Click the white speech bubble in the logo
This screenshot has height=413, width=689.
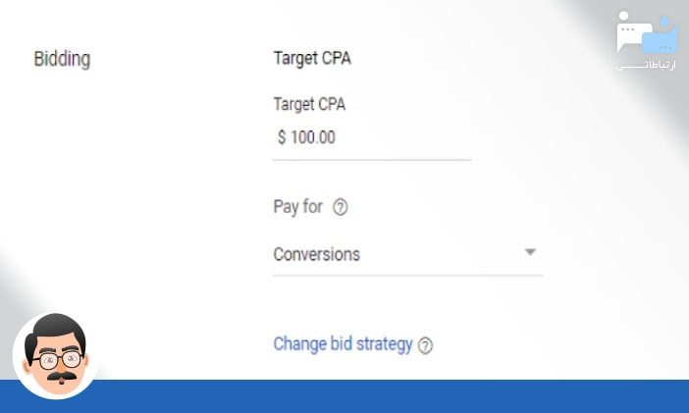tap(631, 35)
